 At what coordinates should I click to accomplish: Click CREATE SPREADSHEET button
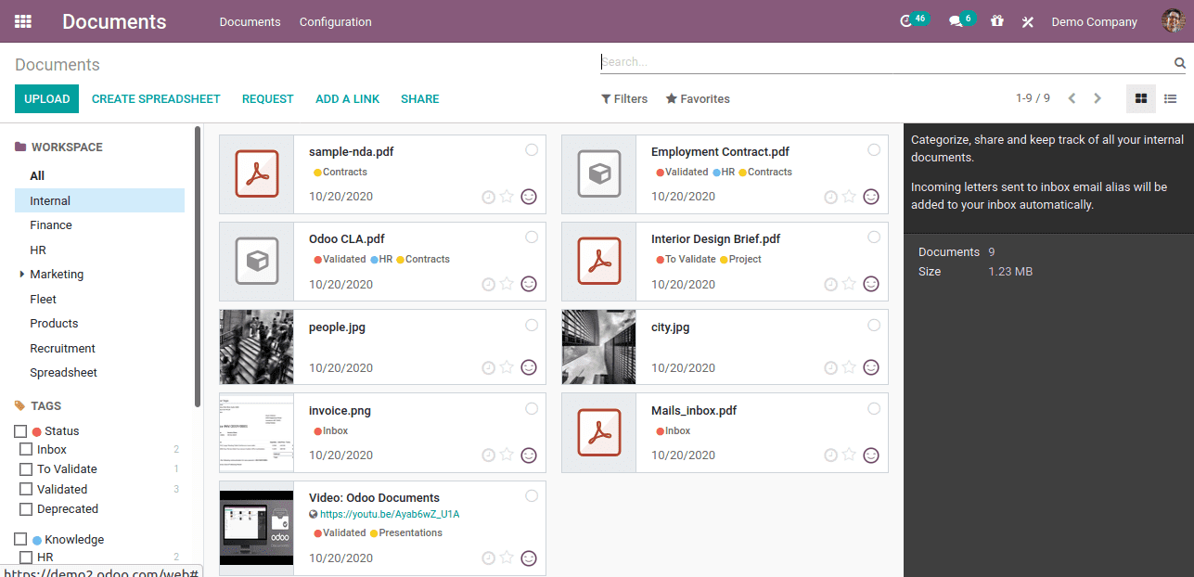pyautogui.click(x=156, y=98)
